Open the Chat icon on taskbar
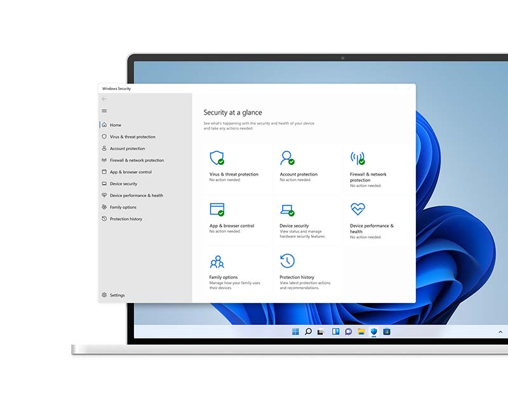Screen dimensions: 508x402 pos(348,332)
